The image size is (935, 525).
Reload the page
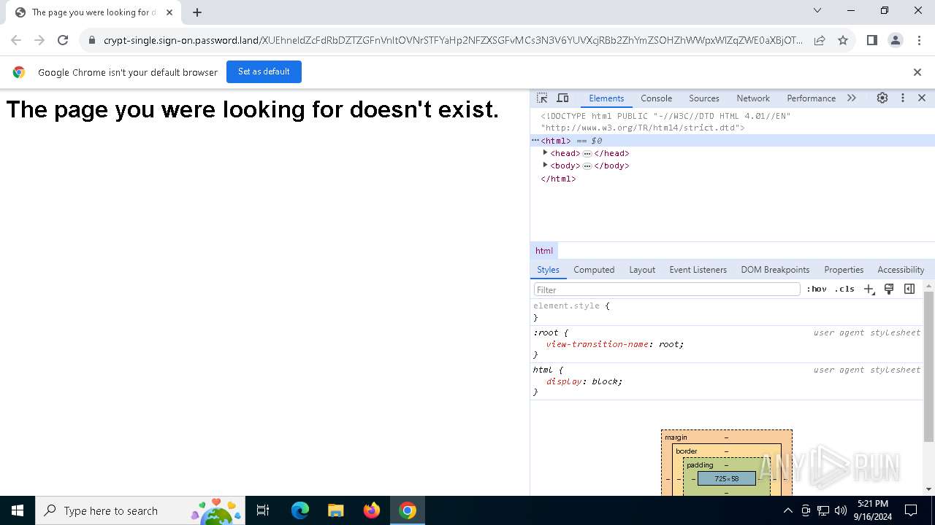tap(63, 40)
